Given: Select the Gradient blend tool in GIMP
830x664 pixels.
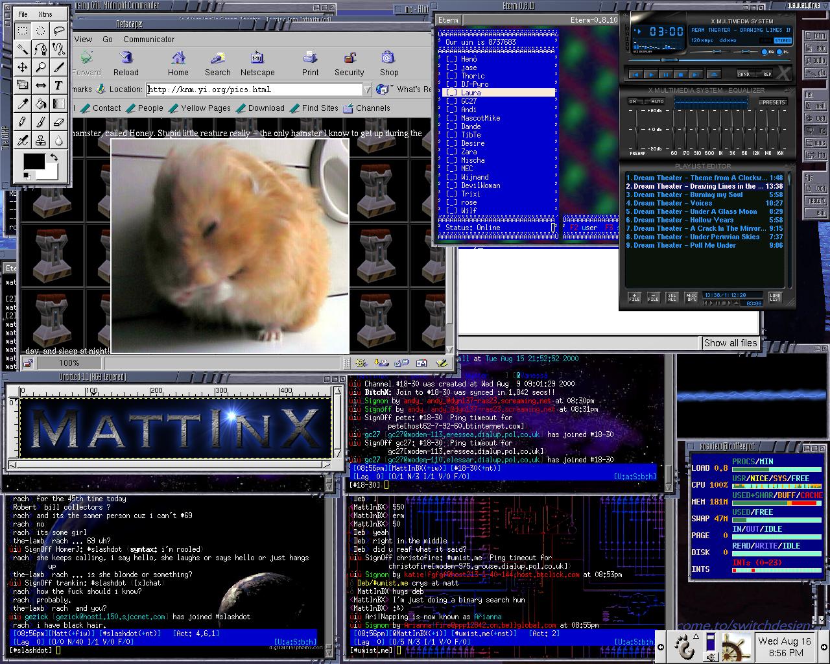Looking at the screenshot, I should pyautogui.click(x=59, y=103).
